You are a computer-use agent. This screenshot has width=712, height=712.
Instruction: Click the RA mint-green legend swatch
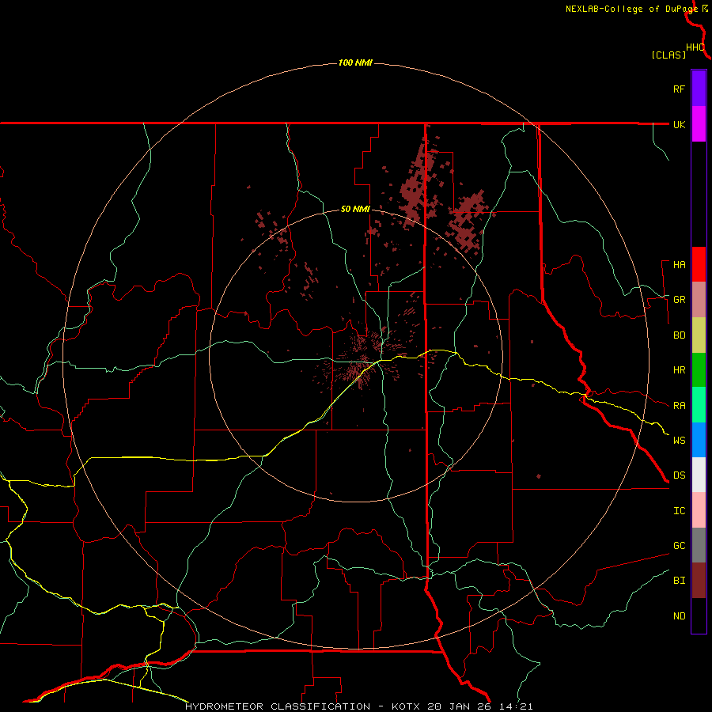point(699,405)
